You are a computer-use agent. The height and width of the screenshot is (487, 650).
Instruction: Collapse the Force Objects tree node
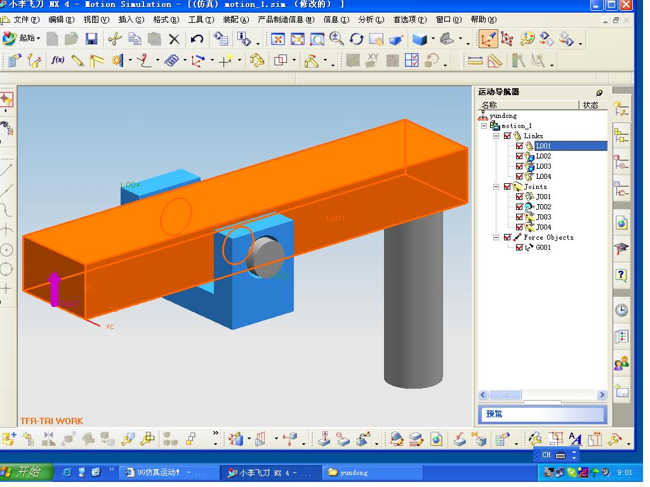pyautogui.click(x=496, y=237)
